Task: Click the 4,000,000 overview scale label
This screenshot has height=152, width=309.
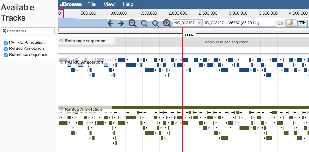Action: click(x=298, y=13)
